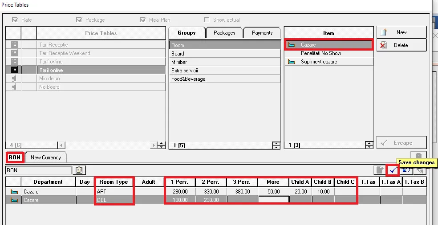Image resolution: width=438 pixels, height=225 pixels.
Task: Click the 380.00 price cell
Action: click(x=242, y=192)
